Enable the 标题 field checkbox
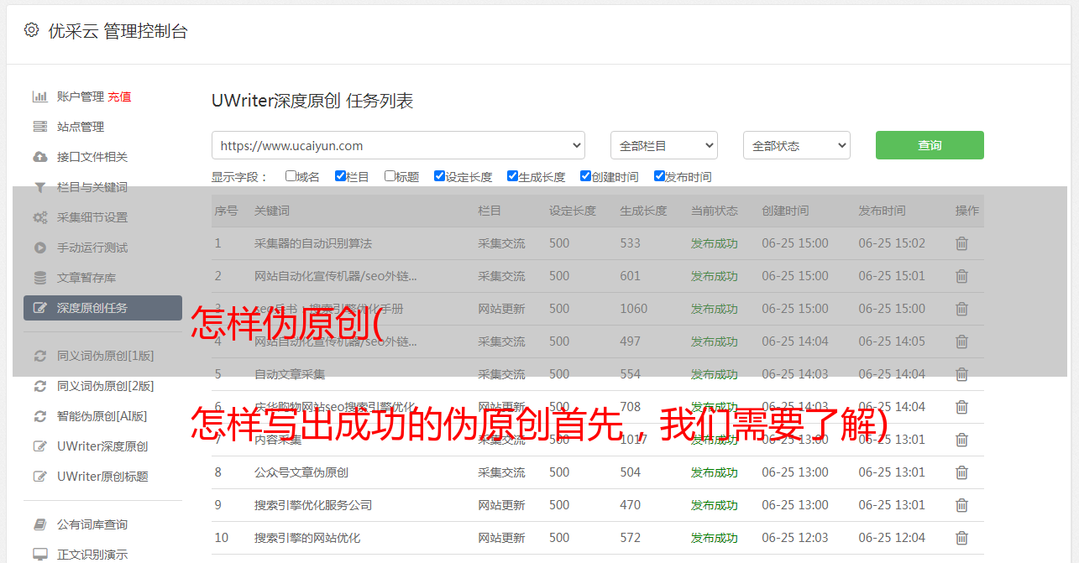Screen dimensions: 1079x563 click(x=390, y=176)
